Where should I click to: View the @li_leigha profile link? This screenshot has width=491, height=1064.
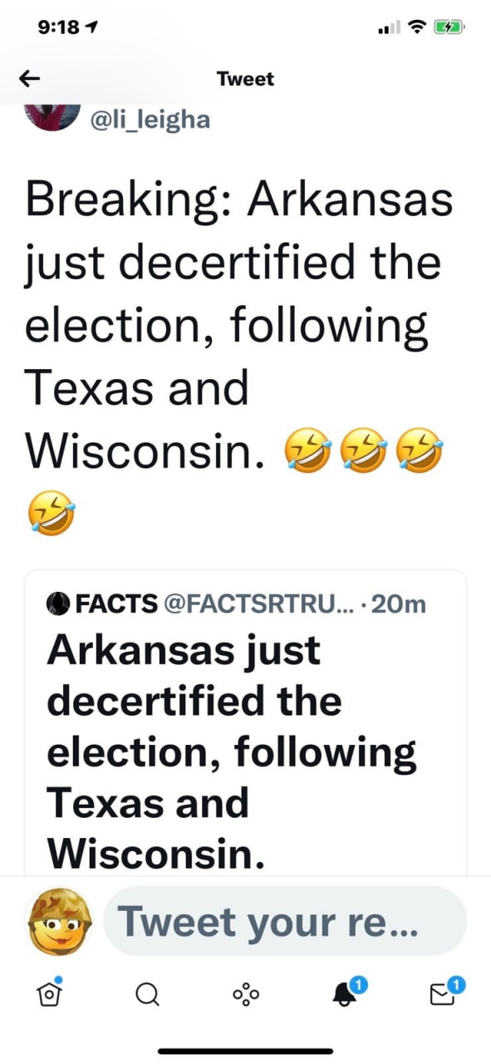pos(148,119)
